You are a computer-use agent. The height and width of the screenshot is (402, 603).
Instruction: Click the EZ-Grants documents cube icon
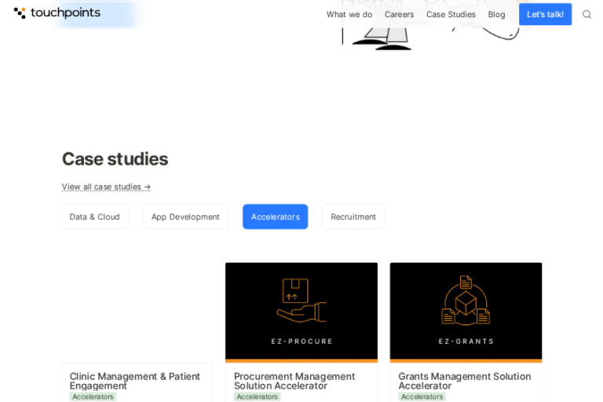[x=466, y=301]
